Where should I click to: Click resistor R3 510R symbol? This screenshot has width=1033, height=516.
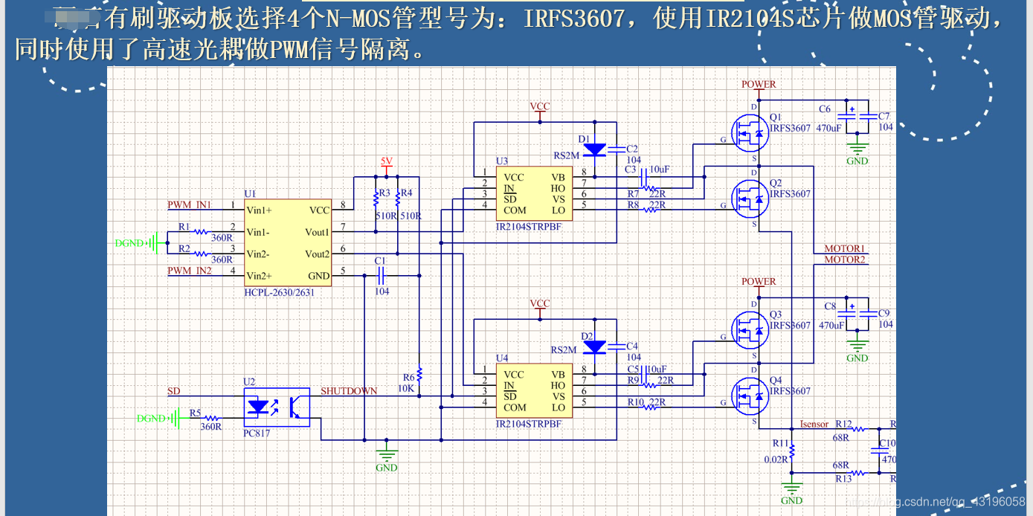[376, 199]
